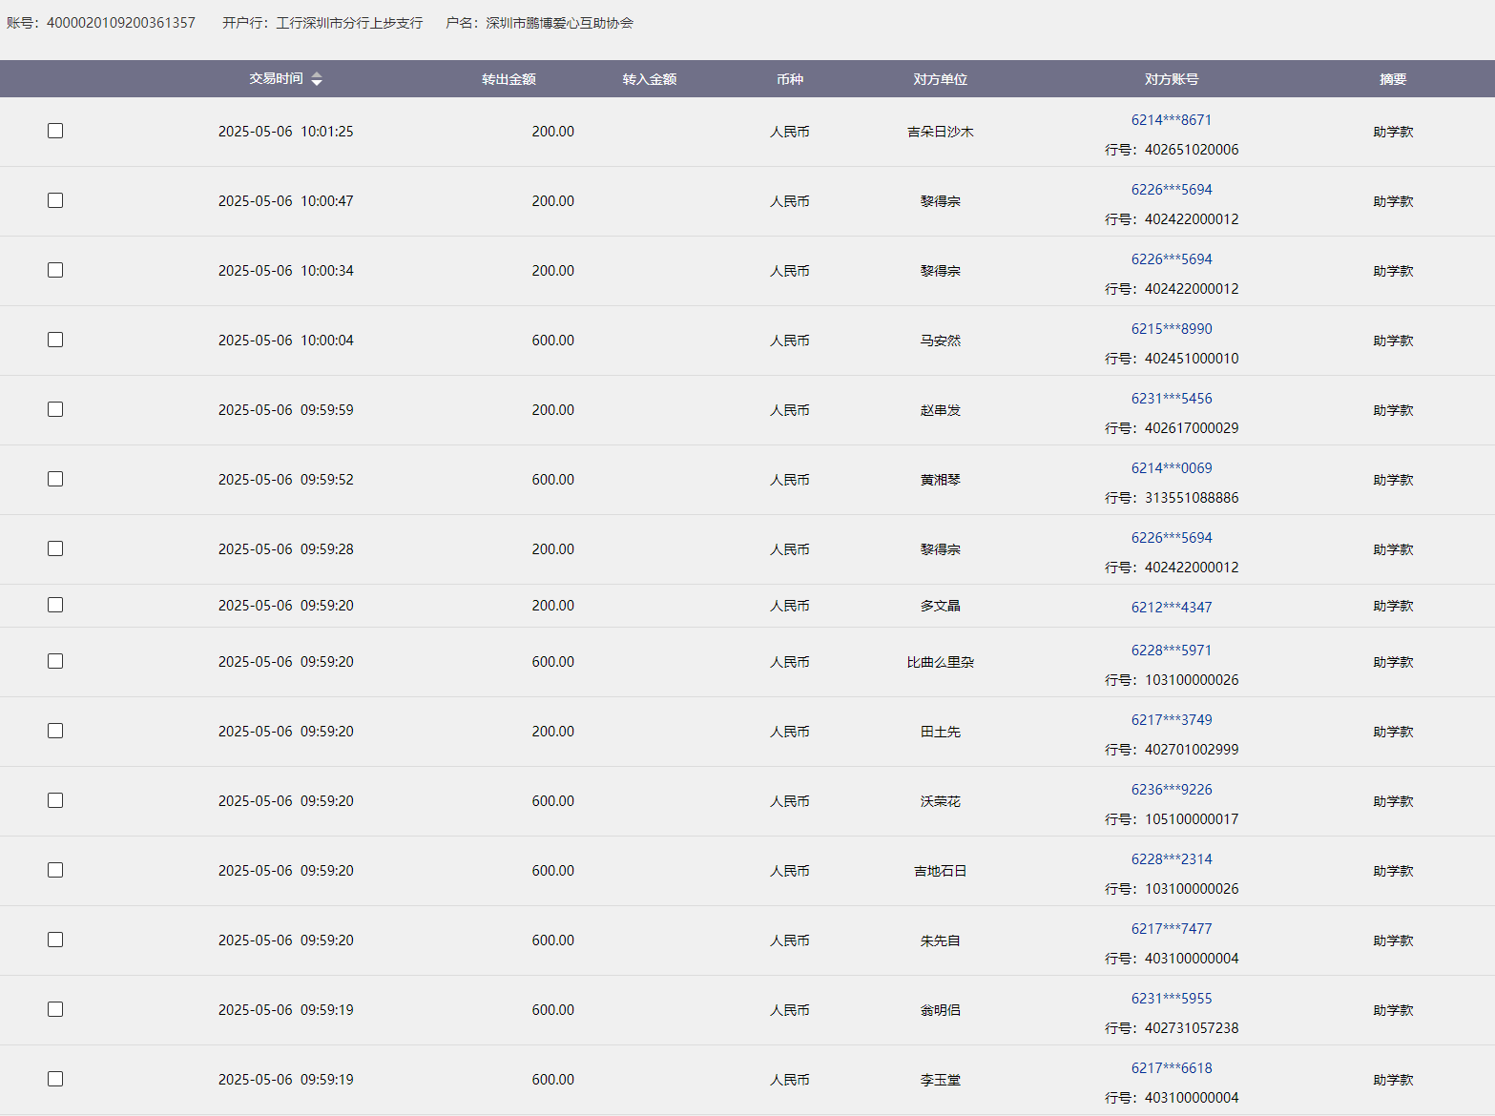Viewport: 1495px width, 1116px height.
Task: Click account number 6231***5456
Action: tap(1171, 399)
